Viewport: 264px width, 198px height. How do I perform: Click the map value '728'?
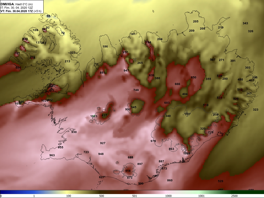pyautogui.click(x=211, y=132)
